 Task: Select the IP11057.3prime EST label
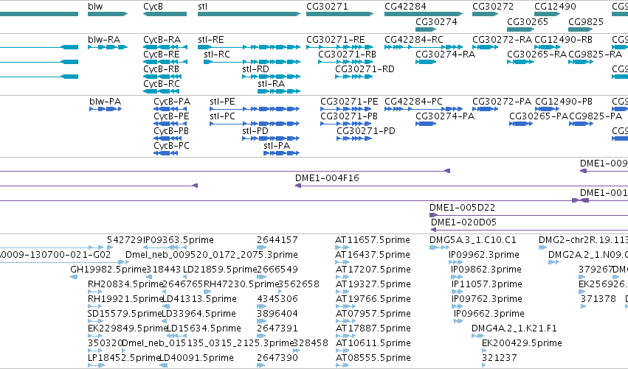pos(486,284)
